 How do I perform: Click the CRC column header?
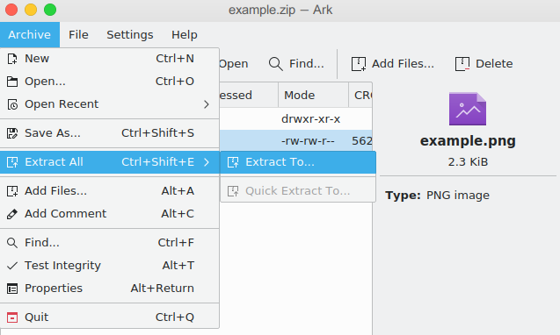click(360, 96)
